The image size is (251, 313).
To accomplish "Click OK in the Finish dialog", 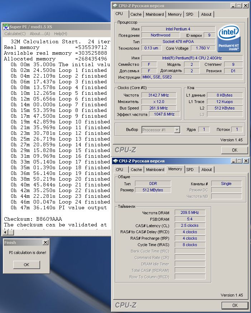I will coord(26,265).
